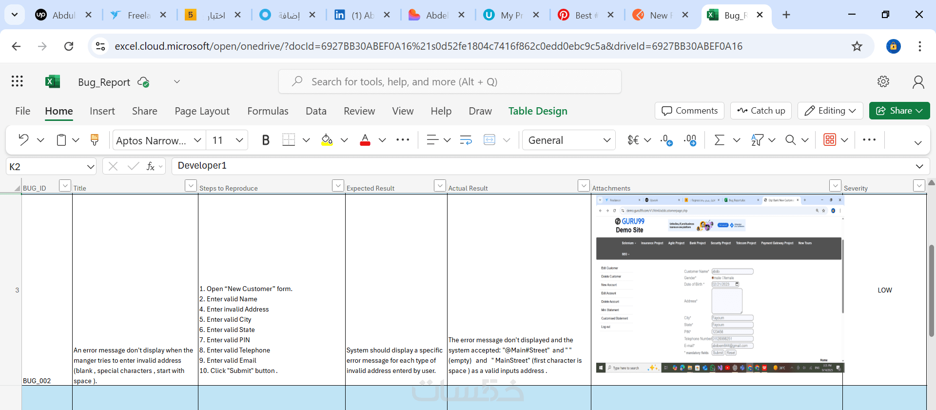Open Title column filter button

[191, 186]
